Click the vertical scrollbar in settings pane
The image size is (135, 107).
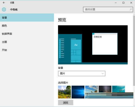[x=134, y=51]
